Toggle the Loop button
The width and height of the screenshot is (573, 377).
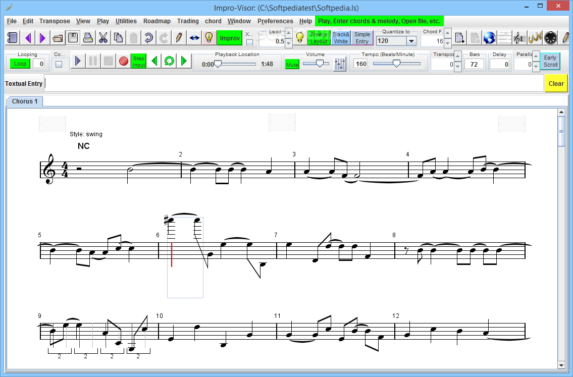(x=20, y=64)
